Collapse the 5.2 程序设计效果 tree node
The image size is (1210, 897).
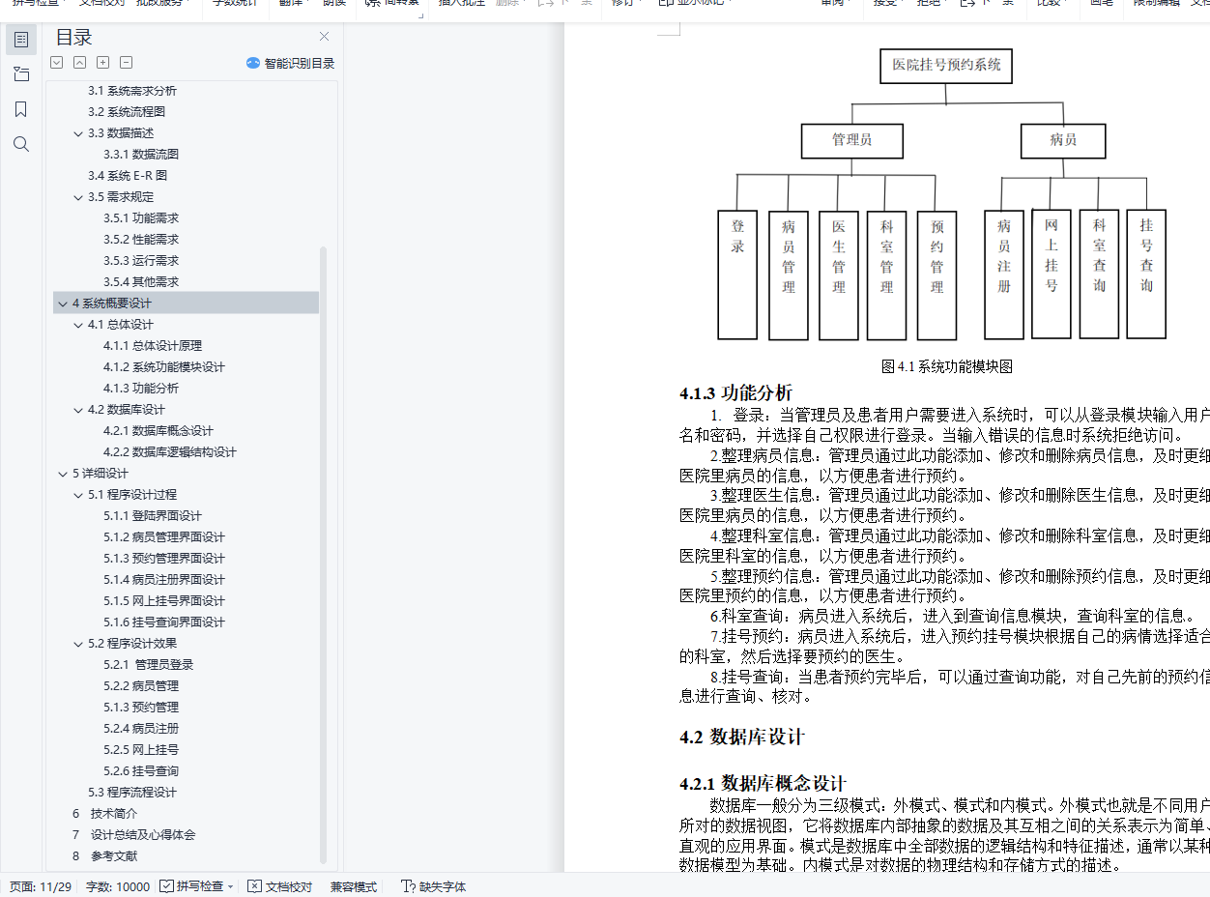coord(78,644)
